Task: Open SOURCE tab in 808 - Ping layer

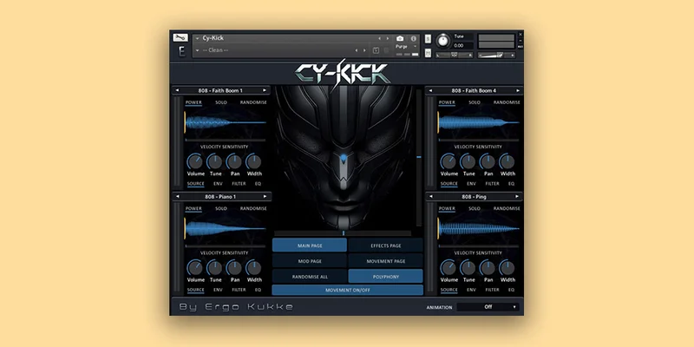Action: click(448, 290)
